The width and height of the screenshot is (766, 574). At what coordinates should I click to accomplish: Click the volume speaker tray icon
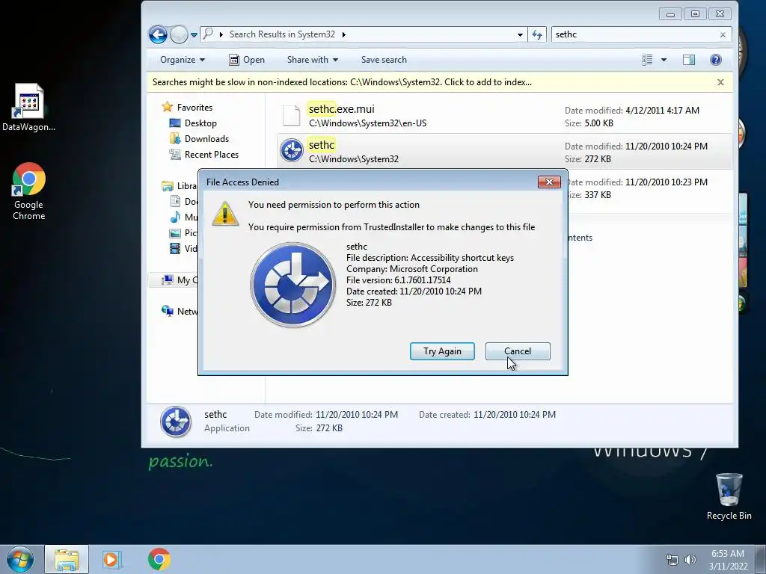pyautogui.click(x=690, y=560)
